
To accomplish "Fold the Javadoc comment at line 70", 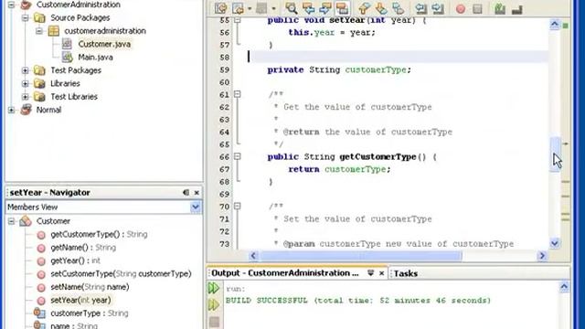I will click(x=238, y=207).
